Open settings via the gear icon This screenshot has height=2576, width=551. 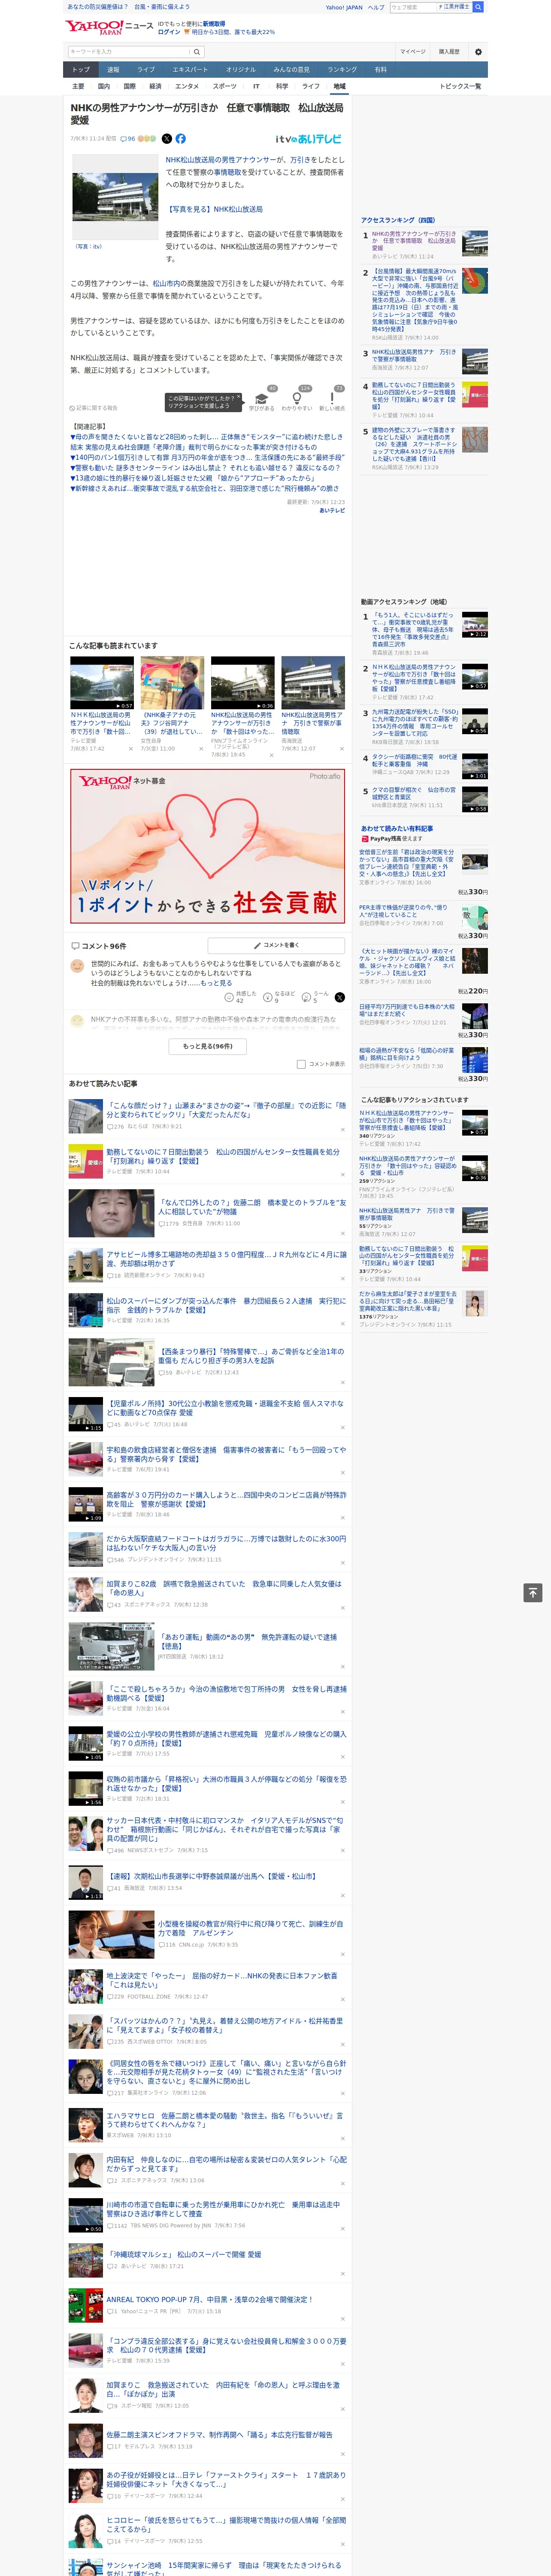pyautogui.click(x=478, y=52)
